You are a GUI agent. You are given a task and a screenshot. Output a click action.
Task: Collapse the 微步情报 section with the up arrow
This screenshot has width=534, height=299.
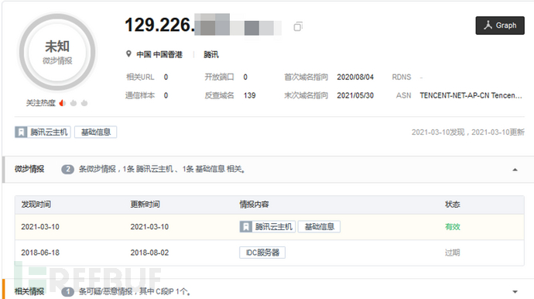[515, 170]
